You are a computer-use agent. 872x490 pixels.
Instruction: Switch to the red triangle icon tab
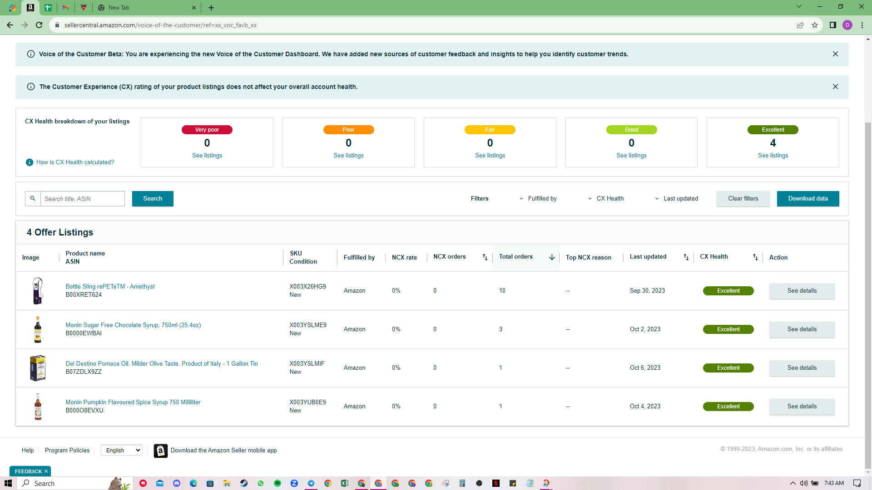tap(84, 8)
